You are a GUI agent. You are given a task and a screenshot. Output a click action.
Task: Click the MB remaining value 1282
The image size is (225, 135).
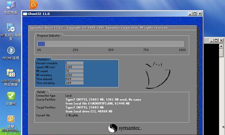[x=74, y=75]
